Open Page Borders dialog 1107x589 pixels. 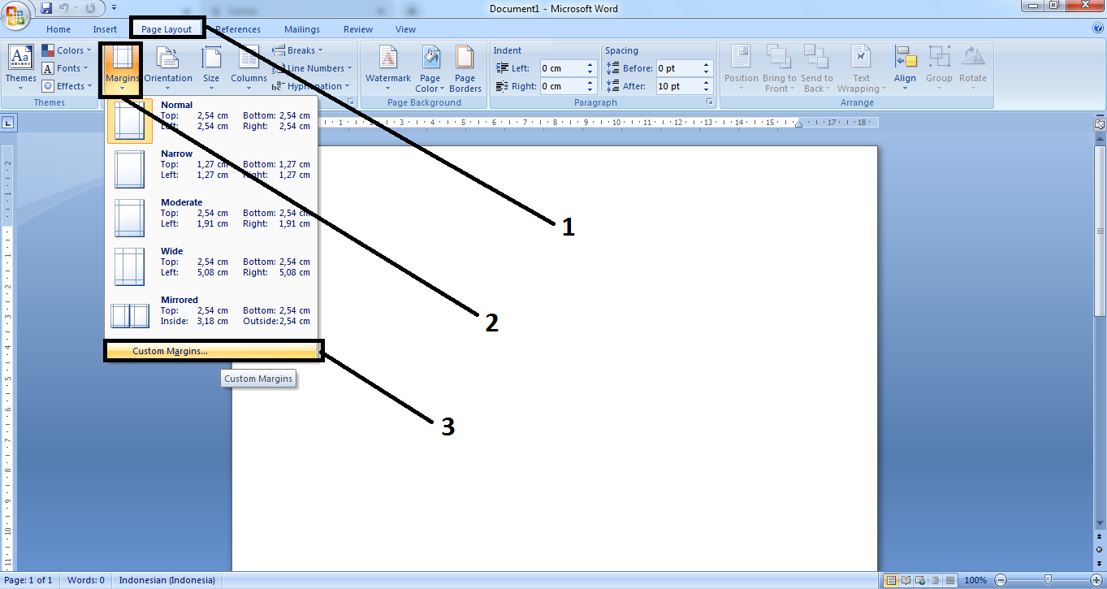[x=465, y=68]
